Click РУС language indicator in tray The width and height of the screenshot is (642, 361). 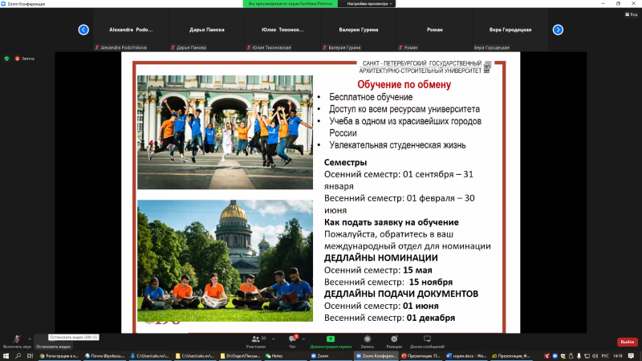tap(605, 356)
